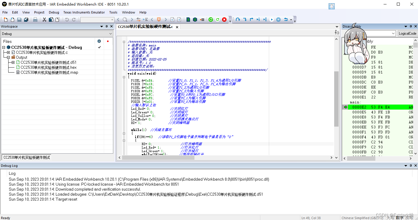The width and height of the screenshot is (418, 220).
Task: Click the Go (run) debug button
Action: click(272, 19)
